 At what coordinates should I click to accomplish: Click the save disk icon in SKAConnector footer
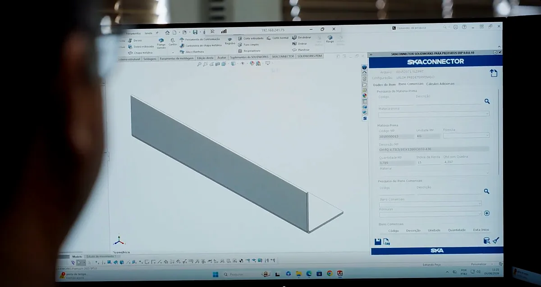click(x=378, y=242)
